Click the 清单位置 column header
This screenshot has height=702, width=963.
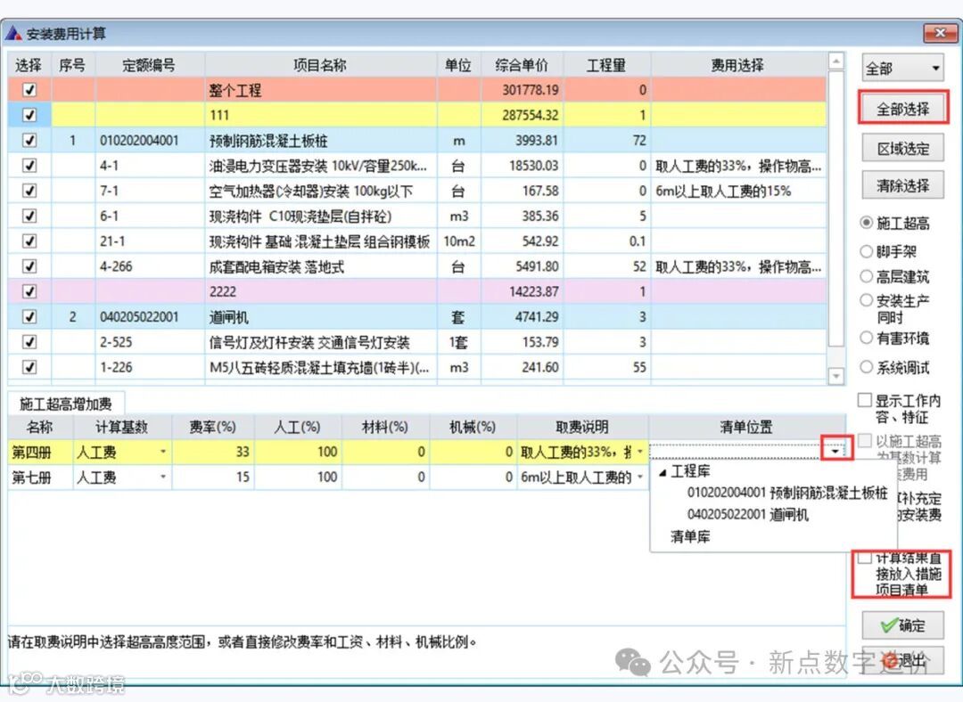pos(747,427)
